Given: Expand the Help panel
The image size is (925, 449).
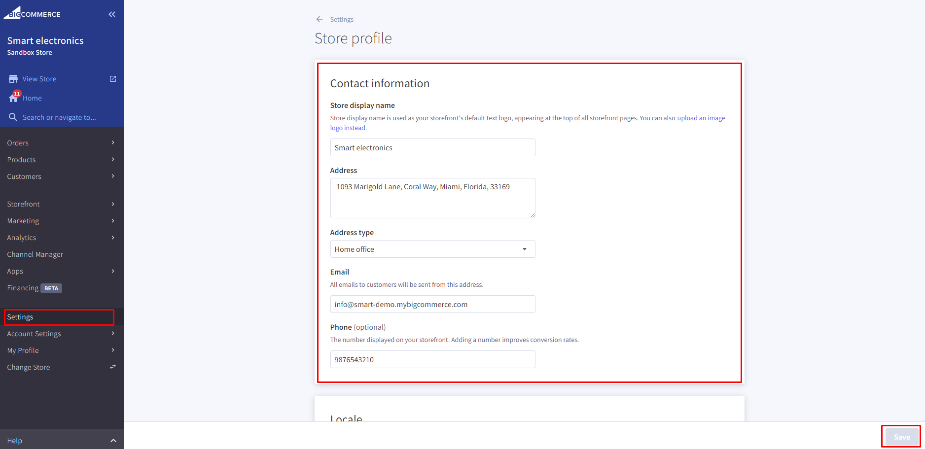Looking at the screenshot, I should pos(113,441).
